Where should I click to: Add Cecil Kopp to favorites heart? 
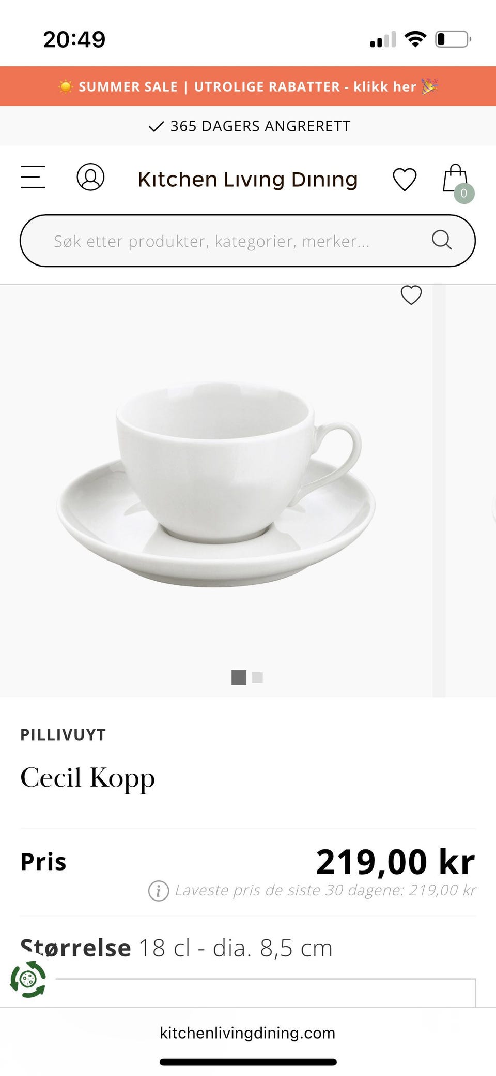pos(411,295)
